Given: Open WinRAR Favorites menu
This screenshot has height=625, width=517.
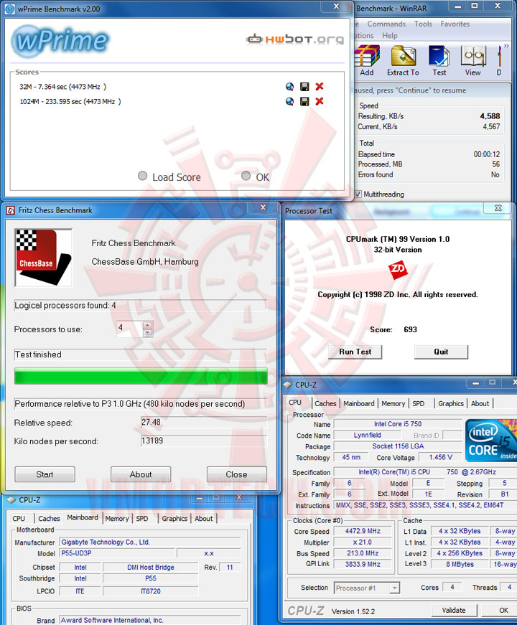Looking at the screenshot, I should pyautogui.click(x=455, y=24).
